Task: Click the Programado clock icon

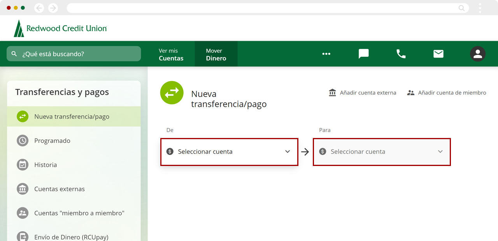Action: (23, 141)
